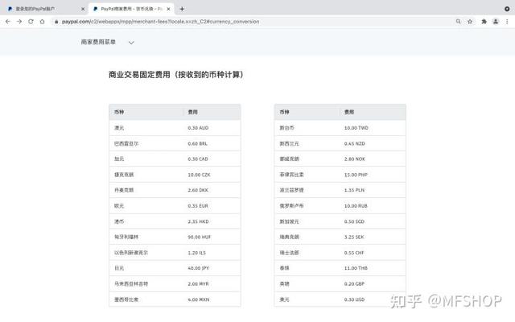Screen dimensions: 515x322
Task: Open the extensions puzzle icon
Action: tap(484, 22)
